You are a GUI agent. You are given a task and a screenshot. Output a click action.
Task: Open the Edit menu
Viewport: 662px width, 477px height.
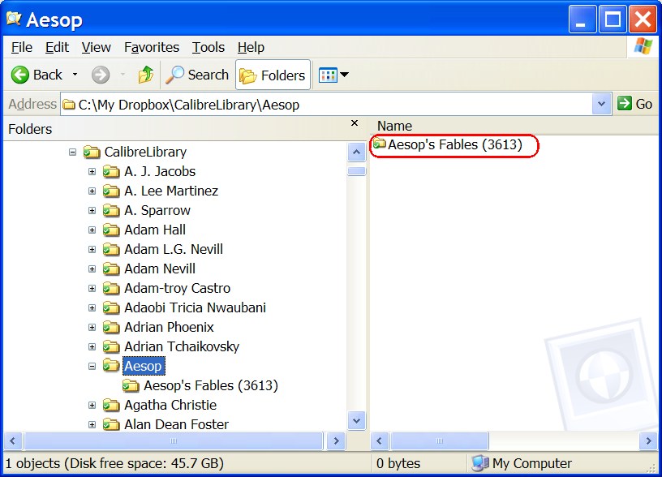pyautogui.click(x=57, y=47)
